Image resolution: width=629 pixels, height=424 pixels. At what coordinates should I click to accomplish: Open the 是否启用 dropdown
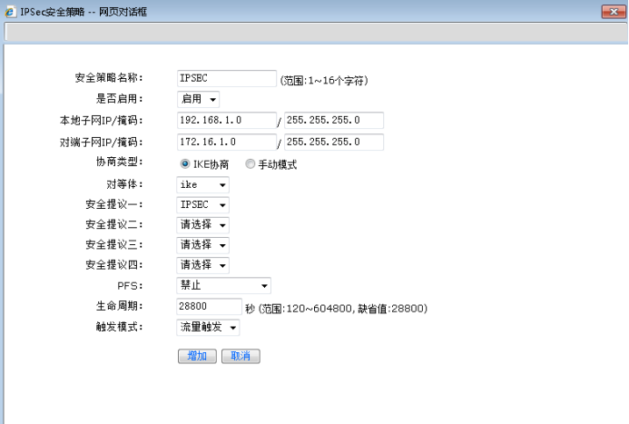click(x=198, y=99)
